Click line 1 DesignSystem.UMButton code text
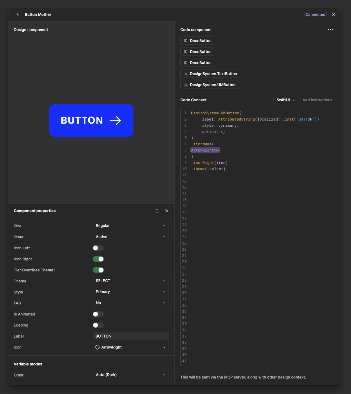351x394 pixels. click(x=216, y=113)
